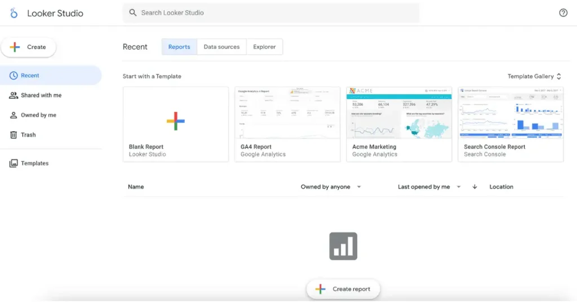Click the Recent clock icon

14,75
